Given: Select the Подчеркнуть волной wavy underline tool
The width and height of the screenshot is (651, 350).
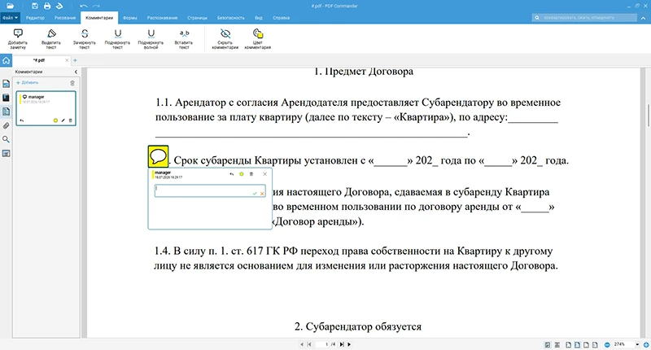Looking at the screenshot, I should click(x=151, y=39).
